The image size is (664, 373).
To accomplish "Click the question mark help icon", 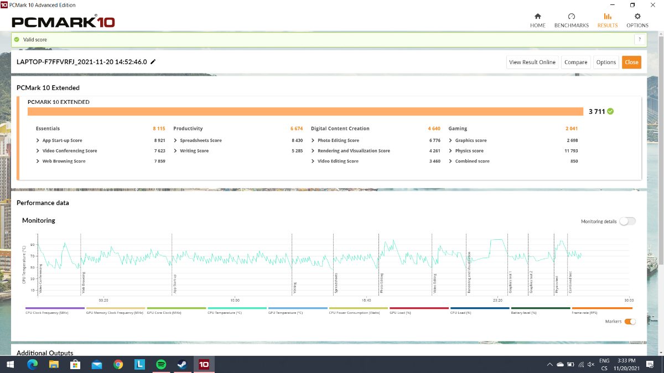I will tap(640, 40).
